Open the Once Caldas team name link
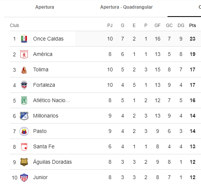The height and width of the screenshot is (184, 201). click(48, 39)
